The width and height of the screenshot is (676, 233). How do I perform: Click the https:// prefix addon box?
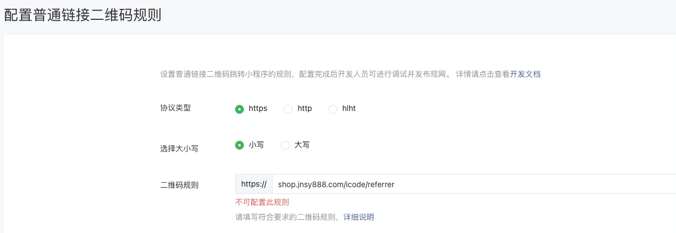point(254,184)
